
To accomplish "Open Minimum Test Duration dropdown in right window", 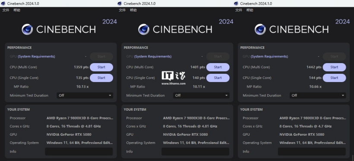I will click(318, 95).
